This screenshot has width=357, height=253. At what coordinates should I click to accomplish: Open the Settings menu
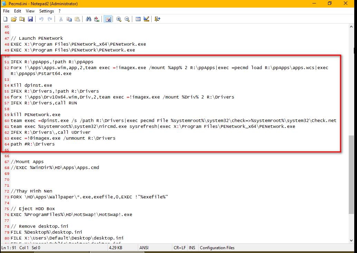tap(47, 11)
